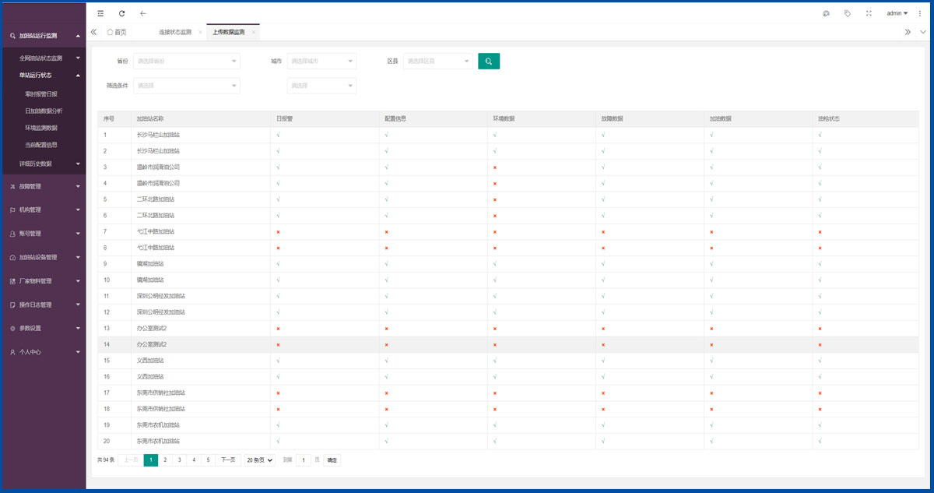Go to page 3 in pagination
Viewport: 934px width, 493px height.
pyautogui.click(x=179, y=460)
